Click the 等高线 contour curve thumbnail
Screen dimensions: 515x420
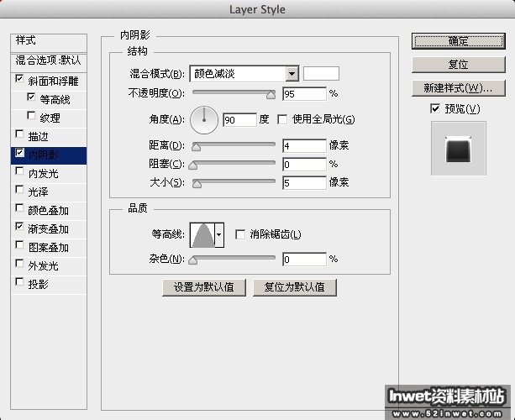point(202,235)
